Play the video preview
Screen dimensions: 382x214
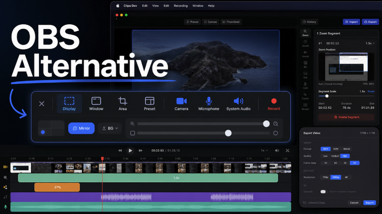[130, 151]
